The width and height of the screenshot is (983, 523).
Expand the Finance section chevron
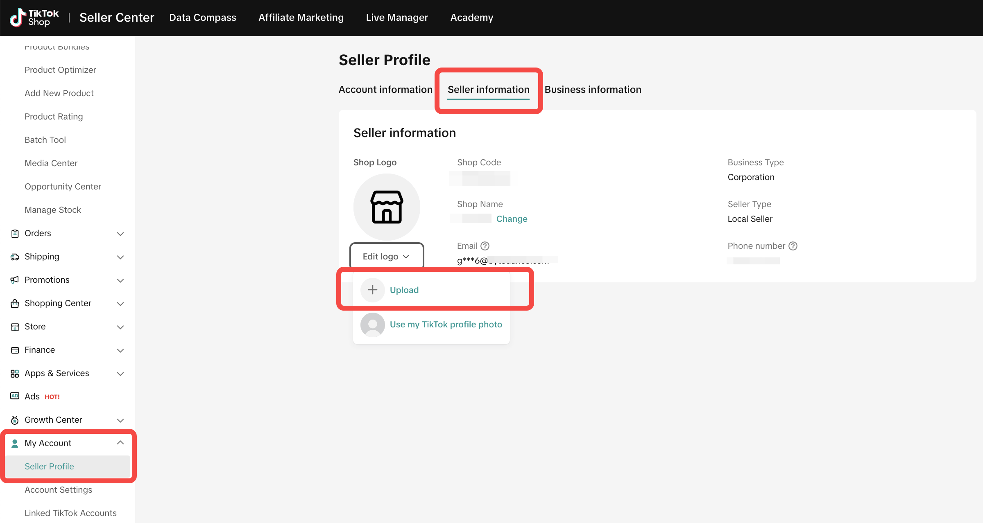(x=120, y=350)
